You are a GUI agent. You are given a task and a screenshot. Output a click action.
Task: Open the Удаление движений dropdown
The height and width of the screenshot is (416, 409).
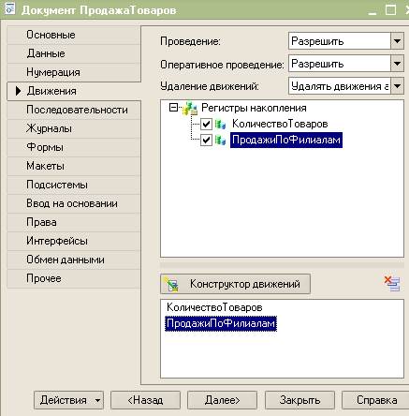(397, 86)
